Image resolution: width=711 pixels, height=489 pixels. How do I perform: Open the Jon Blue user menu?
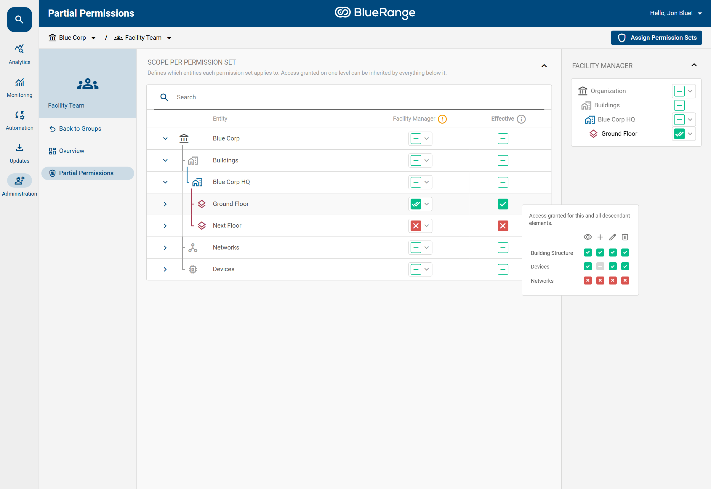676,13
